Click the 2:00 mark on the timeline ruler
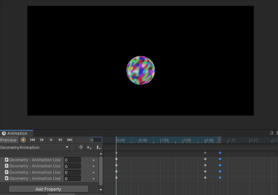This screenshot has height=195, width=278. pyautogui.click(x=209, y=140)
